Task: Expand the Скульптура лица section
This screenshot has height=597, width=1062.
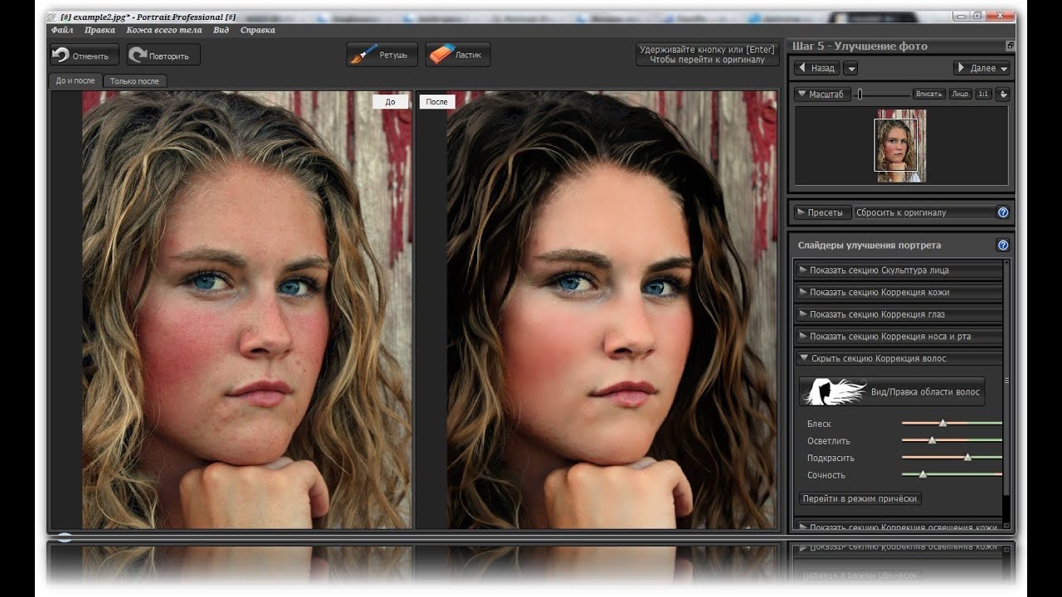Action: [x=899, y=269]
